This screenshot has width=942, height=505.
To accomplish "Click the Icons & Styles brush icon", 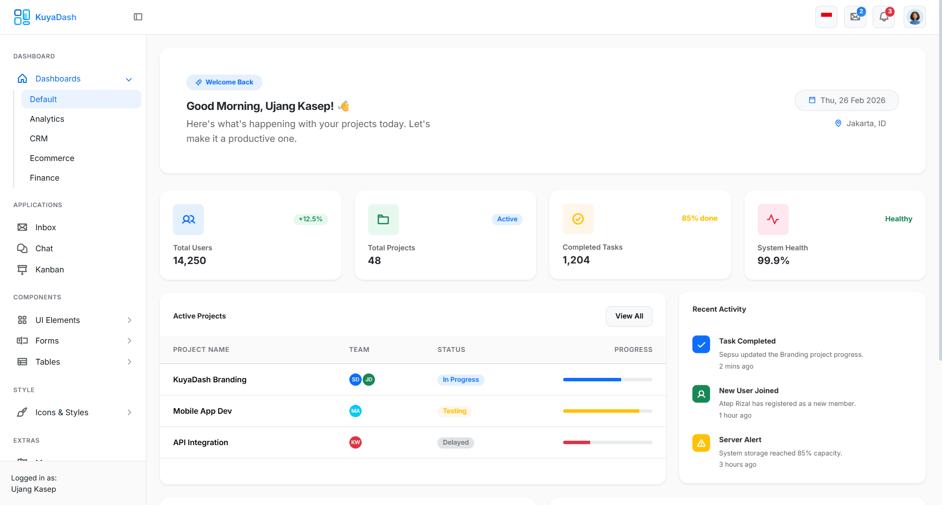I will 22,412.
